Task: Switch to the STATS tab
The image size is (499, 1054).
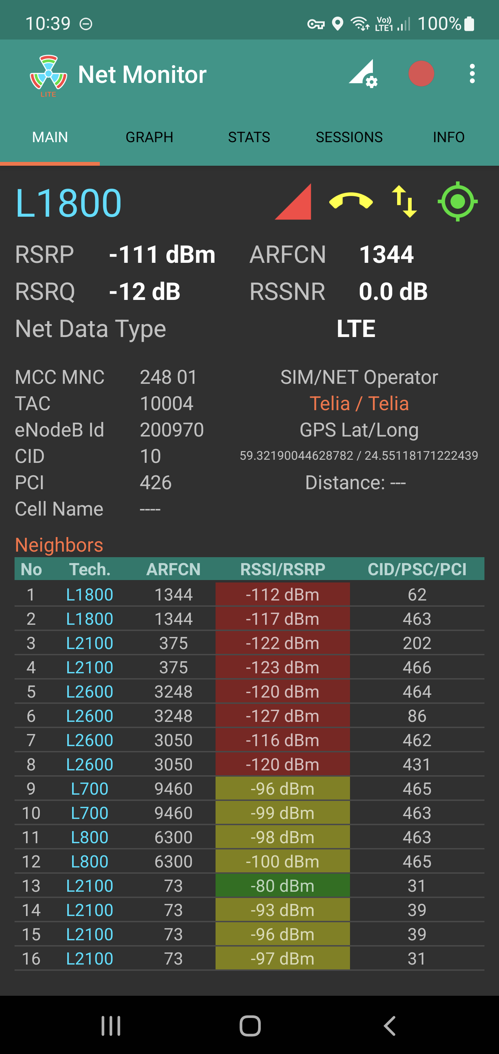Action: click(x=249, y=137)
